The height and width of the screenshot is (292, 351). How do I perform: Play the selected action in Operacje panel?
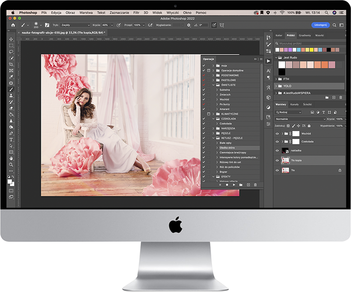(x=234, y=185)
